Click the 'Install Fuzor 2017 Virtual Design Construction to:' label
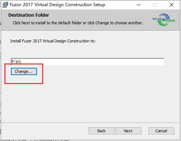Viewport: 181px width, 141px height. click(x=53, y=41)
